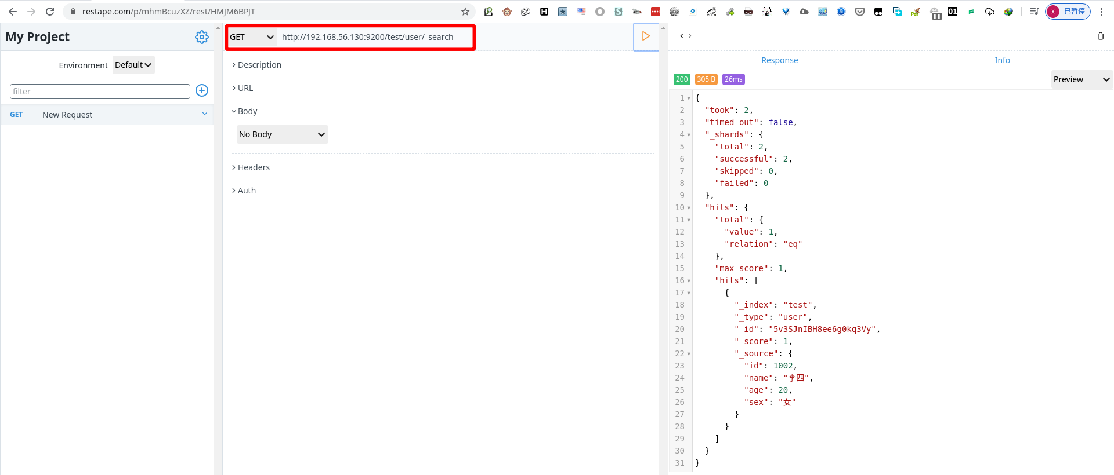Click the "timed_out": false line
This screenshot has width=1114, height=475.
pyautogui.click(x=751, y=122)
